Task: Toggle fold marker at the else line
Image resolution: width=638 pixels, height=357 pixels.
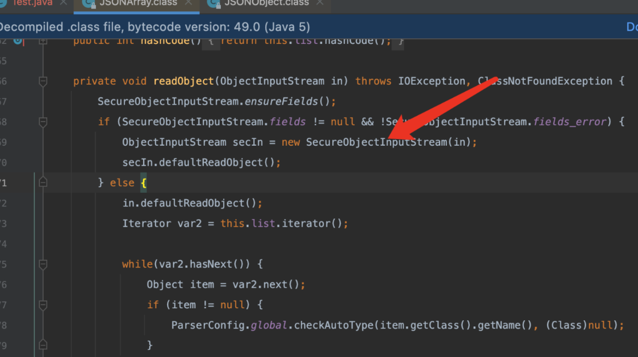Action: (x=43, y=182)
